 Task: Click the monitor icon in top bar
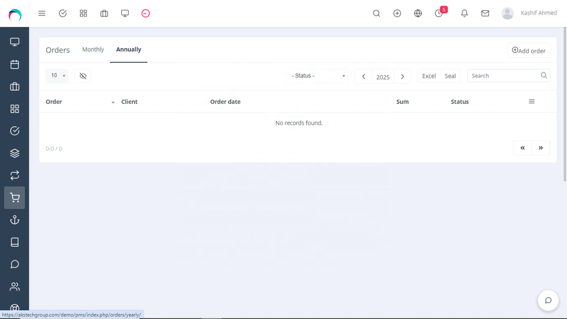click(125, 14)
